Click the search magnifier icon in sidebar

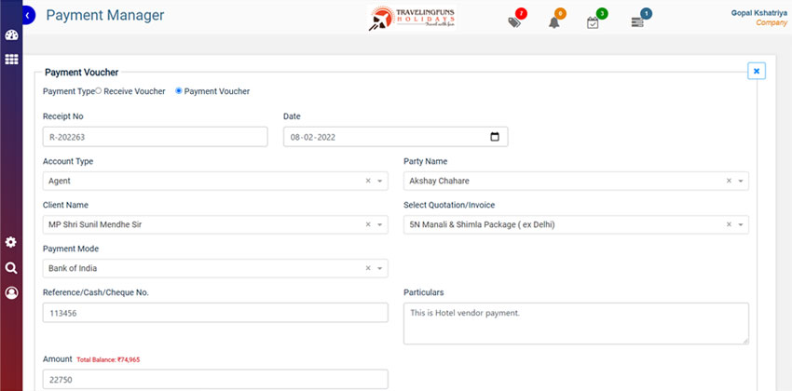pos(11,268)
